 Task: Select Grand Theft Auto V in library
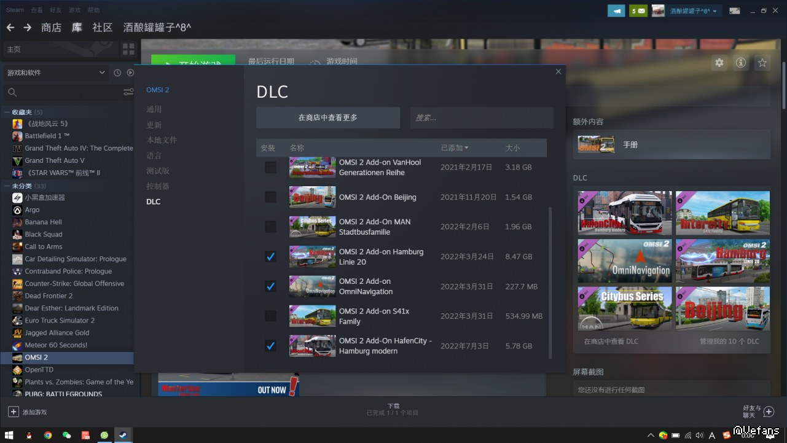[55, 160]
